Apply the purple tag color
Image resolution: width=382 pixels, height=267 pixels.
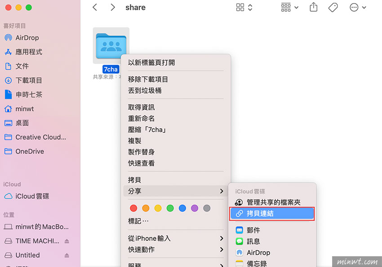pyautogui.click(x=195, y=208)
